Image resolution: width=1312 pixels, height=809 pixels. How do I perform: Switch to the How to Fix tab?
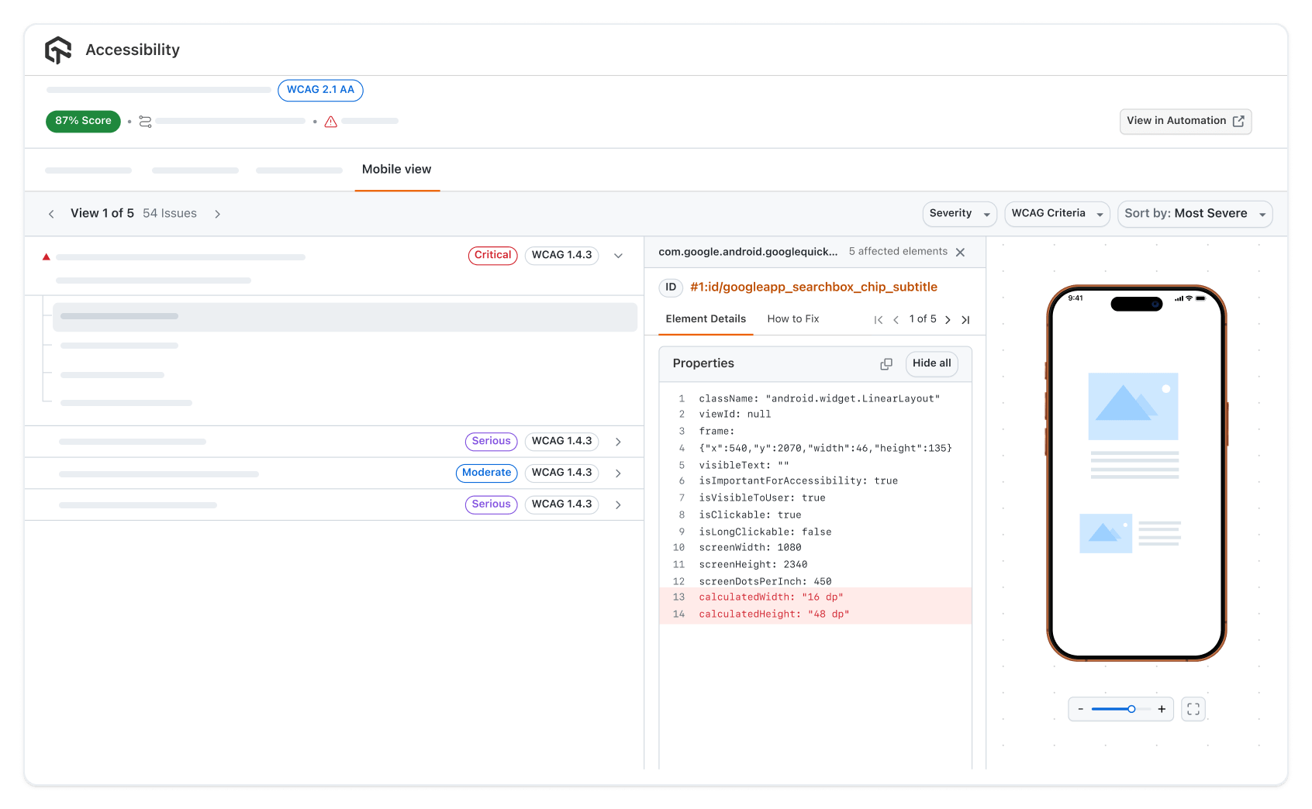[792, 318]
